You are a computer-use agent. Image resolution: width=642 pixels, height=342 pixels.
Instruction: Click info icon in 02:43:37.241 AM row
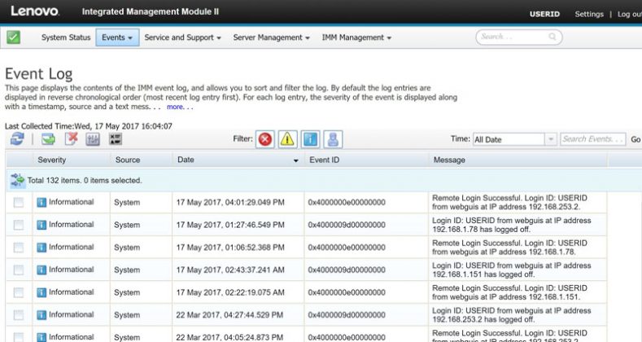(x=41, y=270)
